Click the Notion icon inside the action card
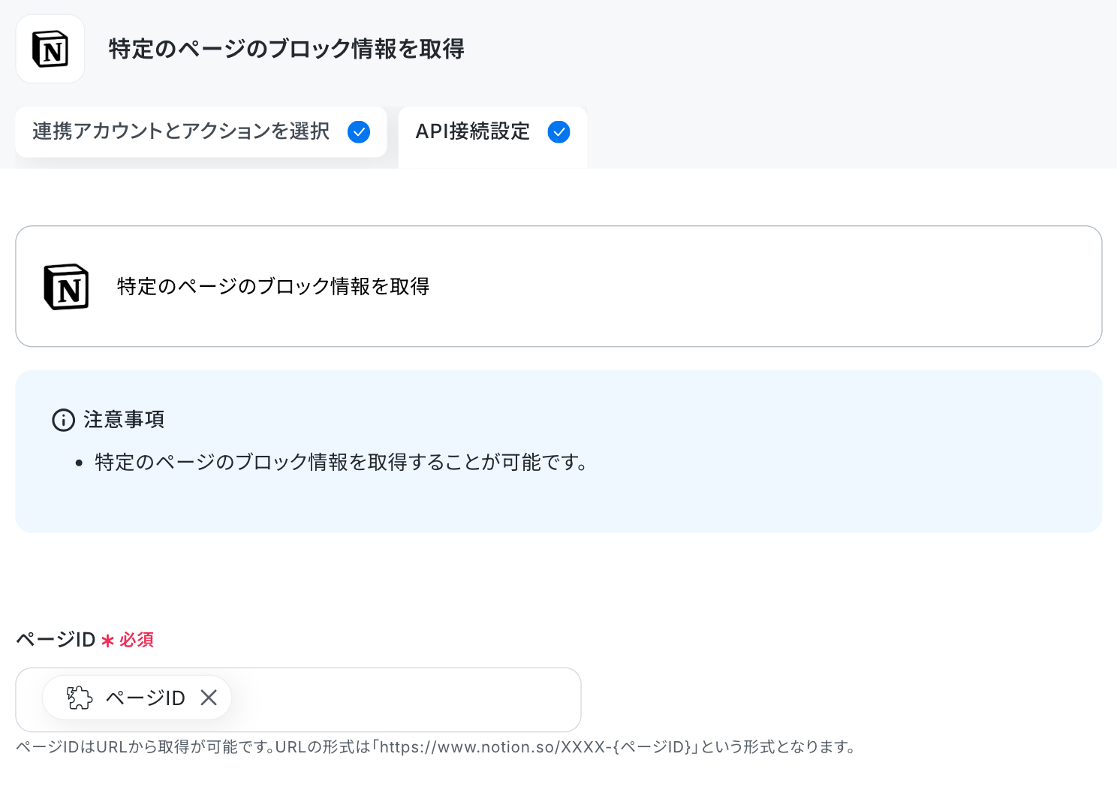The width and height of the screenshot is (1117, 790). tap(66, 287)
